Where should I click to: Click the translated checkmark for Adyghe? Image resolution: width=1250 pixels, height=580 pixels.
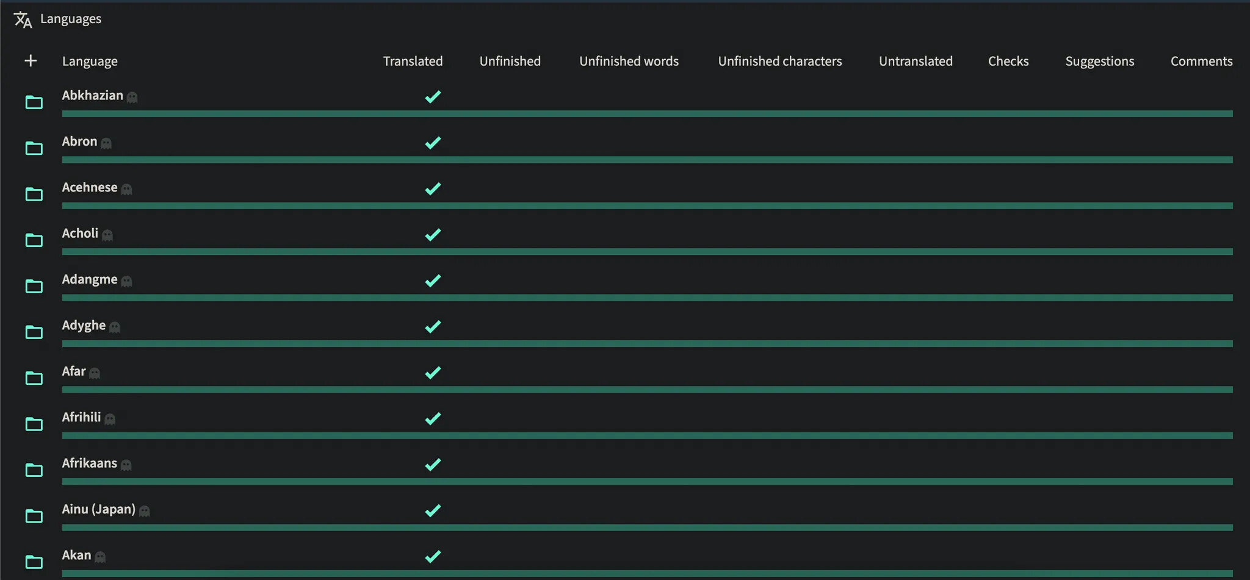433,327
